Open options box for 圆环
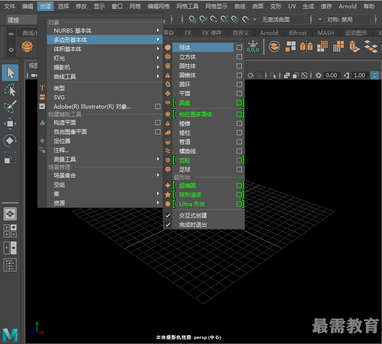This screenshot has width=382, height=344. (x=239, y=84)
